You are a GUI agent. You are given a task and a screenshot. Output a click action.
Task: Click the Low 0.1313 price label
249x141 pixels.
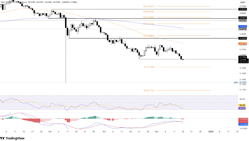tap(240, 82)
